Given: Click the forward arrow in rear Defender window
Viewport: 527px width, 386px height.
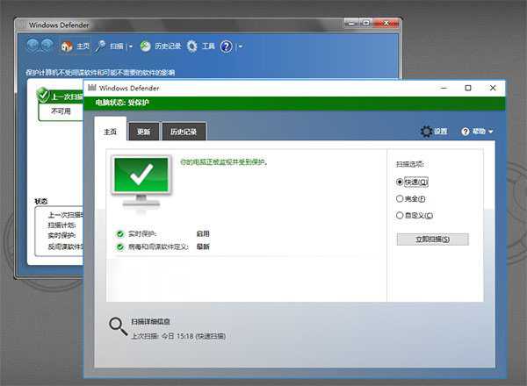Looking at the screenshot, I should [x=47, y=46].
